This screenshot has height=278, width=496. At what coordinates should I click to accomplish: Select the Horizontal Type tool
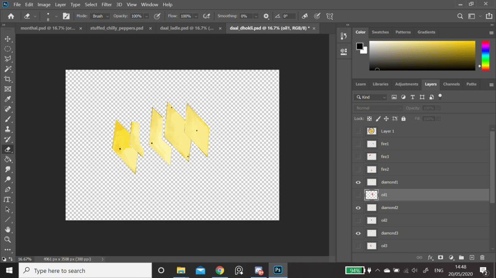pyautogui.click(x=7, y=199)
